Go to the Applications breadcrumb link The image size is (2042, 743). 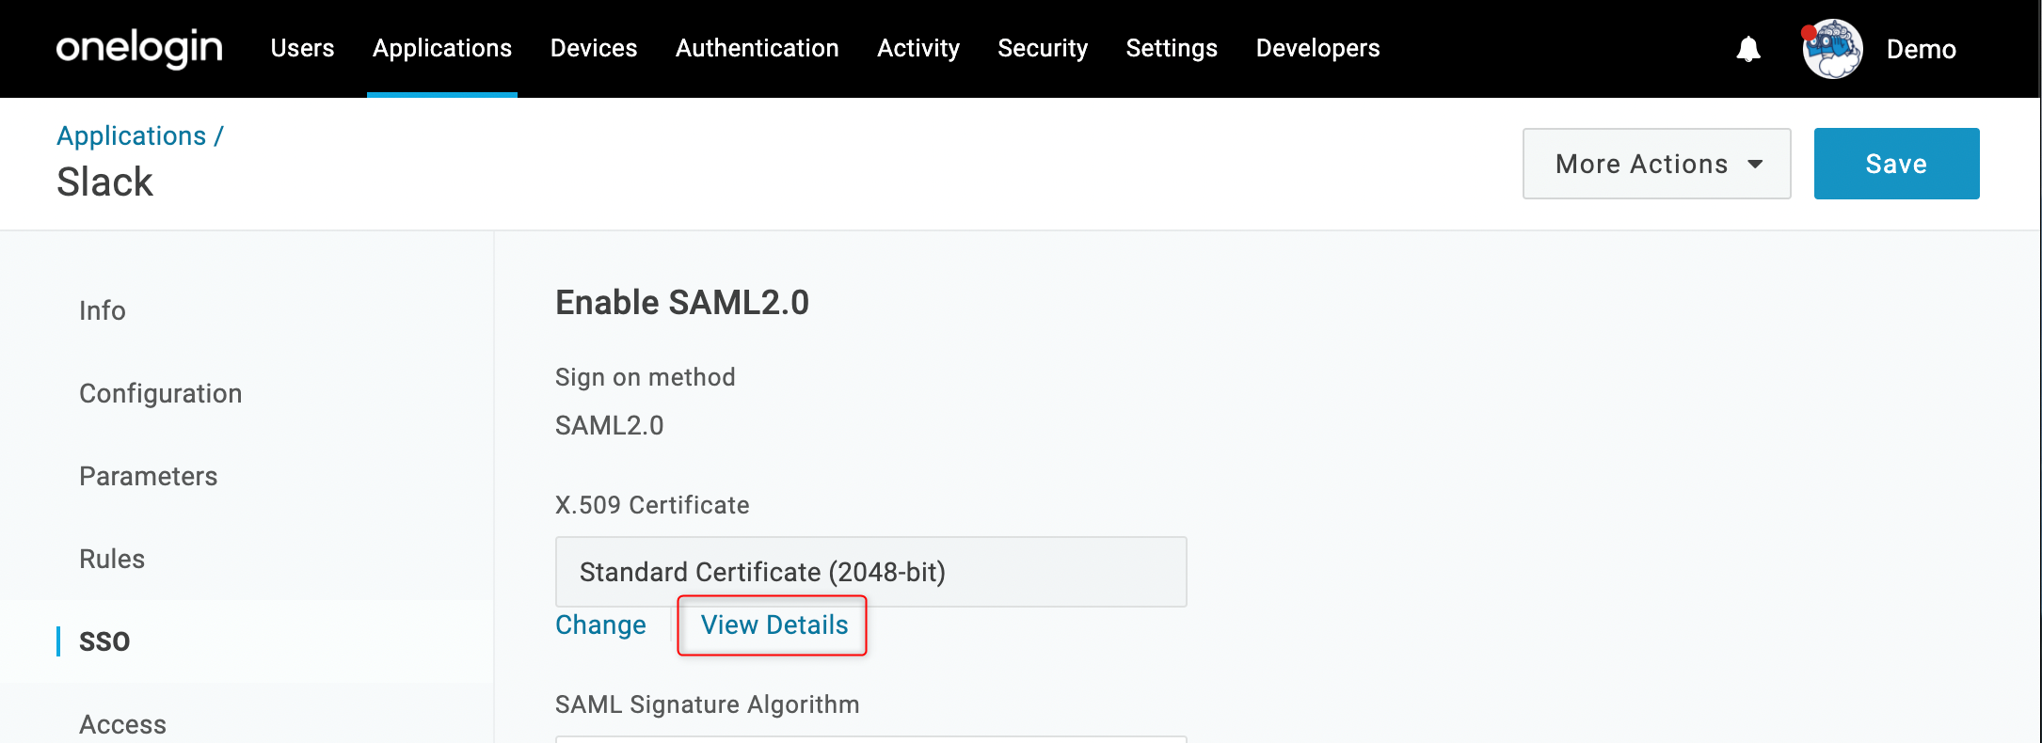132,136
